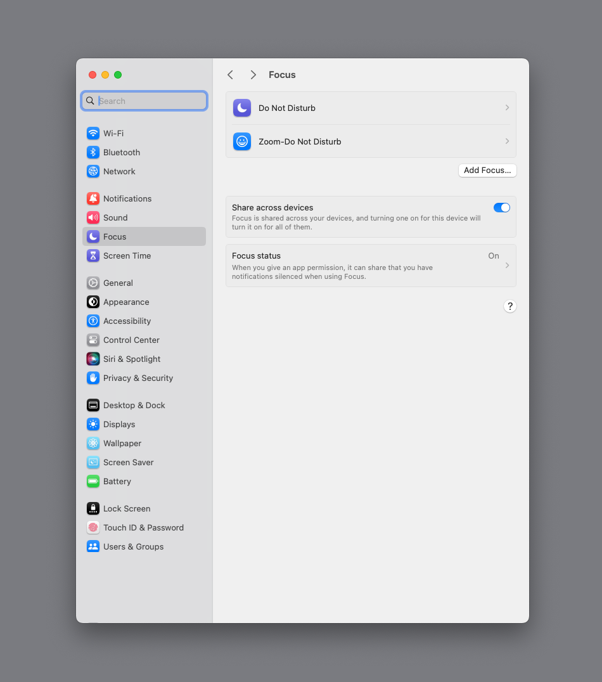Click the Sound speaker icon

(93, 217)
